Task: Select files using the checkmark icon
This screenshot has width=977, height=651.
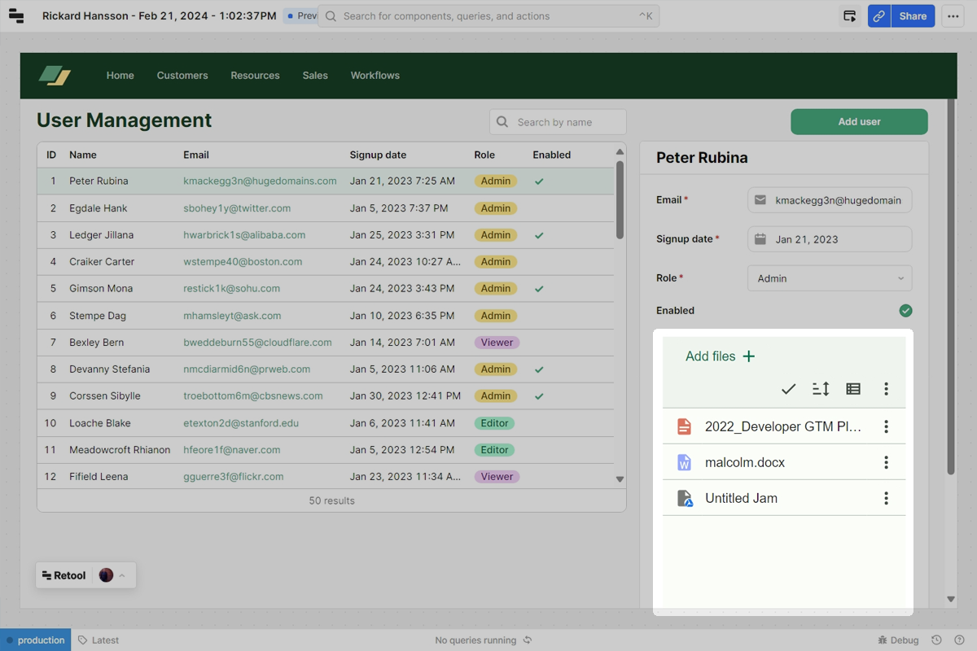Action: pos(788,389)
